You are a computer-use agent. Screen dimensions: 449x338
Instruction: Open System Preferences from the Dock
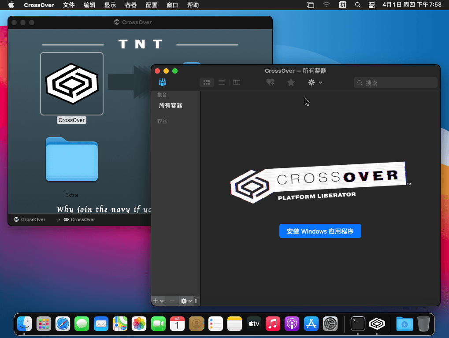tap(330, 324)
